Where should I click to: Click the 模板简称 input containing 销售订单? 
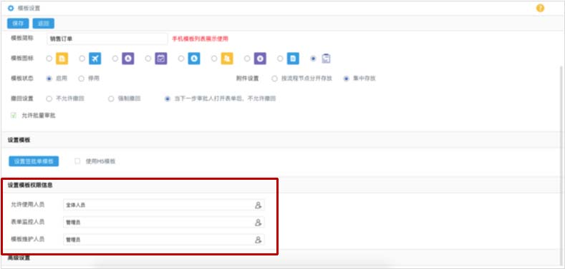click(107, 39)
